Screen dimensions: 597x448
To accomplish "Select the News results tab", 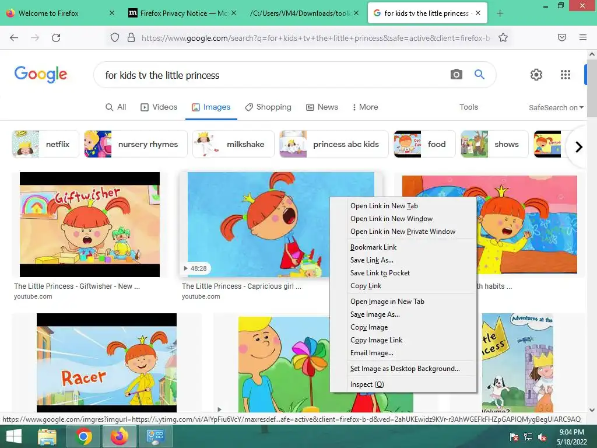I will (322, 107).
